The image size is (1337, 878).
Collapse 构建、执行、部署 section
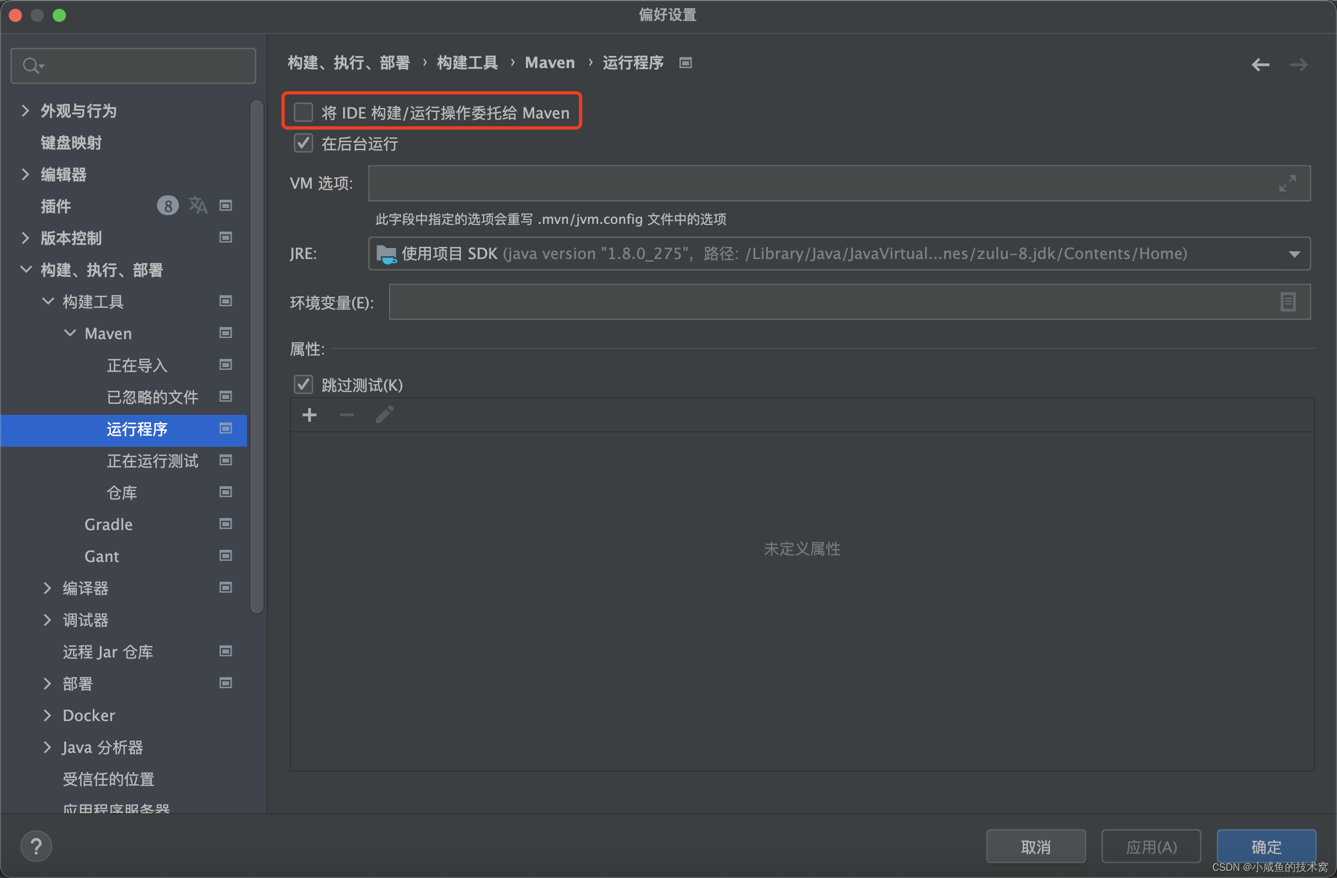tap(26, 269)
